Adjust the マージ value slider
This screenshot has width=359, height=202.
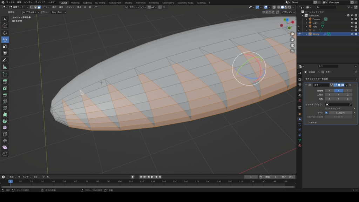coord(340,113)
